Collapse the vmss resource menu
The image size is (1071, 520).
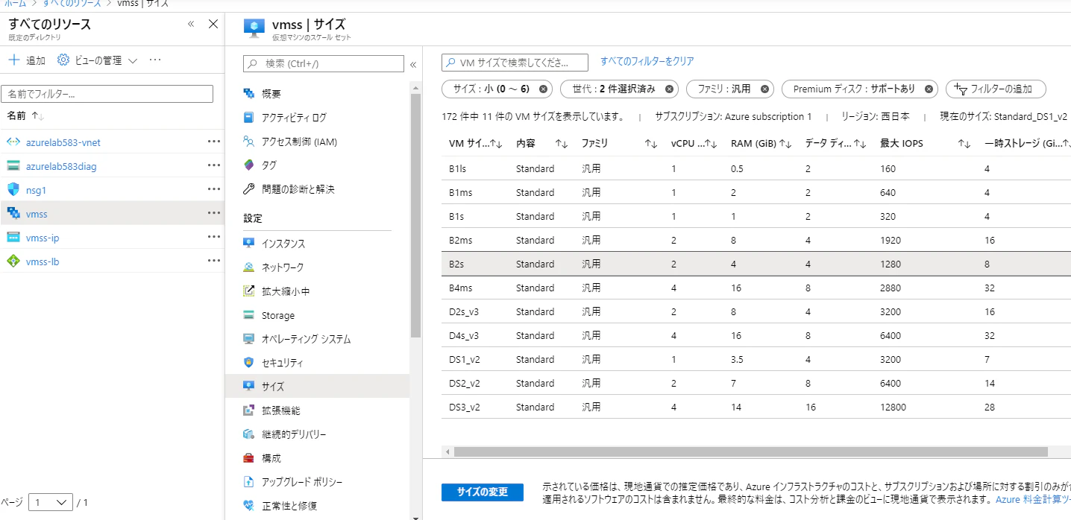pos(412,65)
